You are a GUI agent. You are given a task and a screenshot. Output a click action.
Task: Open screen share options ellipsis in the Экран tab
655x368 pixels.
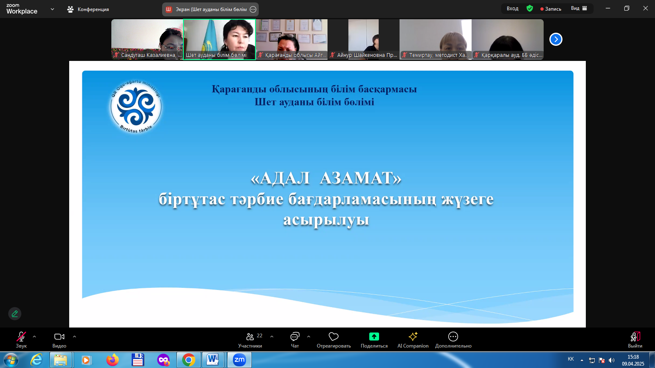click(253, 9)
